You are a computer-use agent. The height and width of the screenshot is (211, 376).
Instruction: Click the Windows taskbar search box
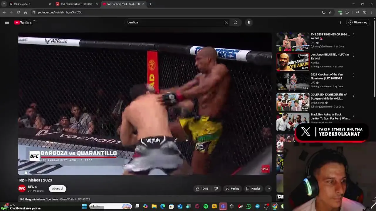(x=111, y=207)
